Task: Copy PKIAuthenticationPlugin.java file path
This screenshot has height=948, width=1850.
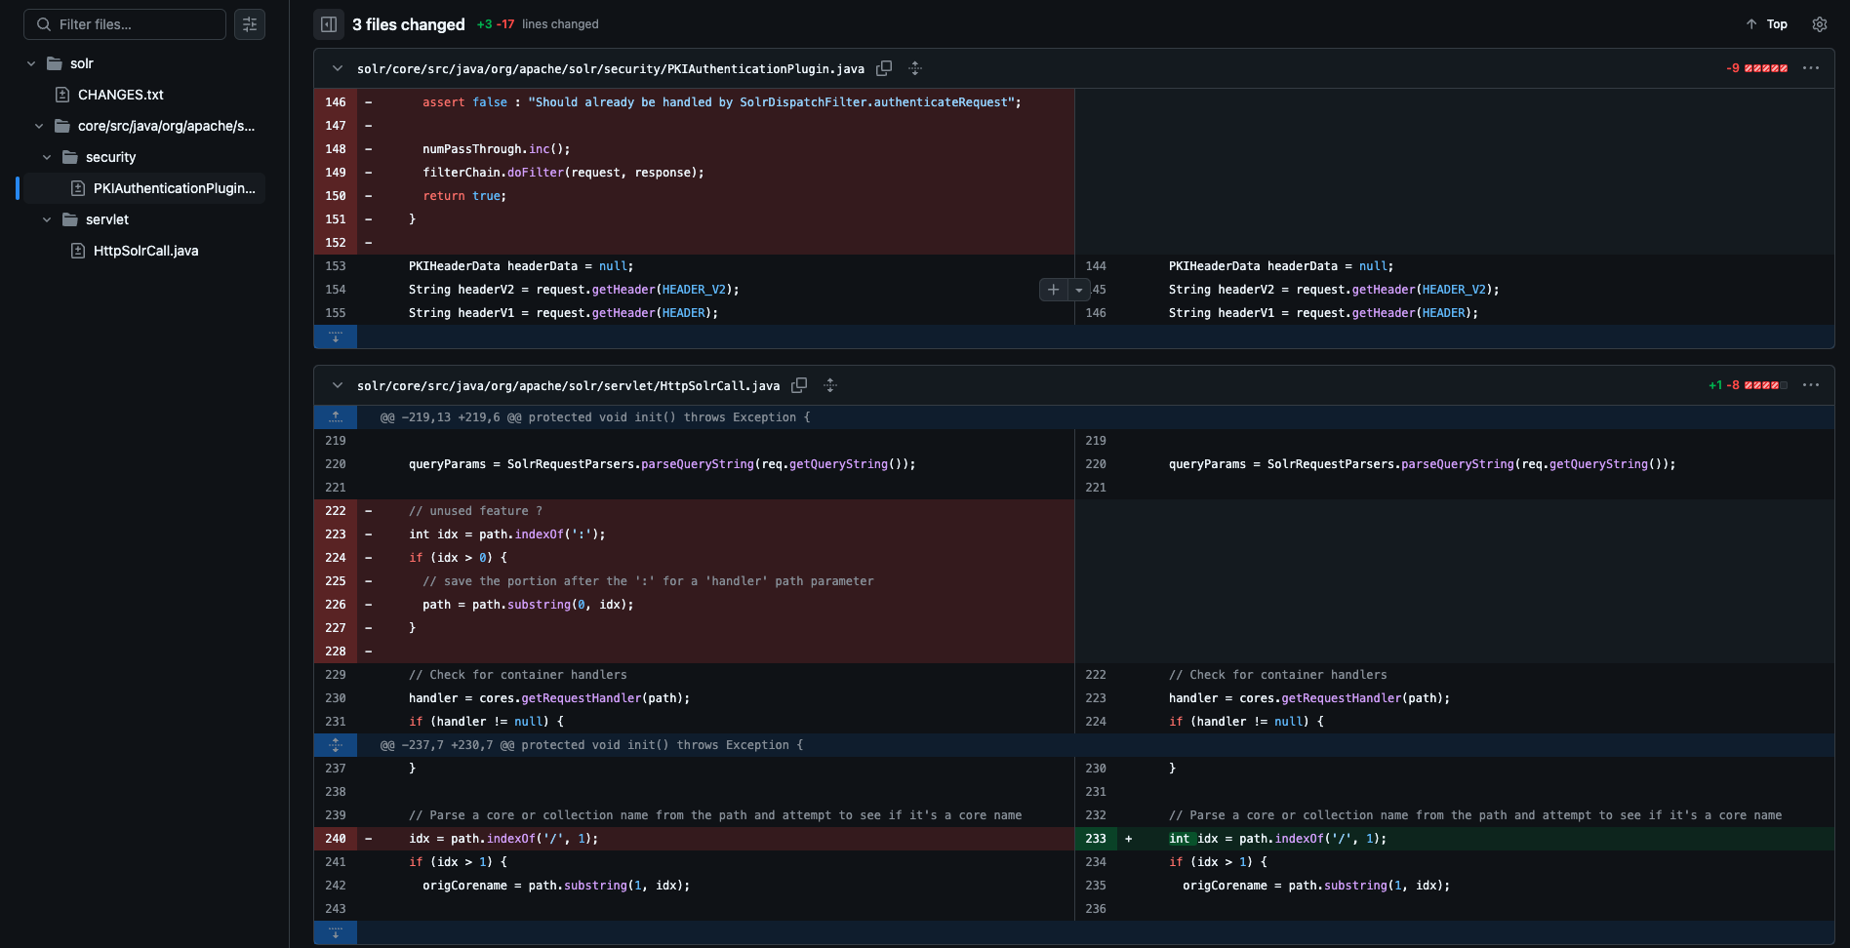Action: 884,68
